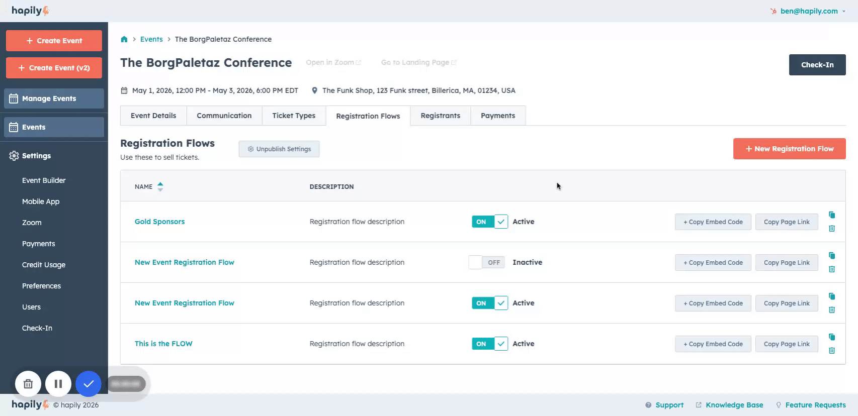Switch to the Communication tab
Image resolution: width=858 pixels, height=416 pixels.
click(x=224, y=116)
